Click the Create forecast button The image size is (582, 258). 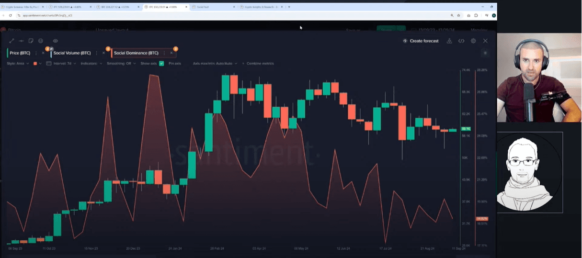(421, 41)
